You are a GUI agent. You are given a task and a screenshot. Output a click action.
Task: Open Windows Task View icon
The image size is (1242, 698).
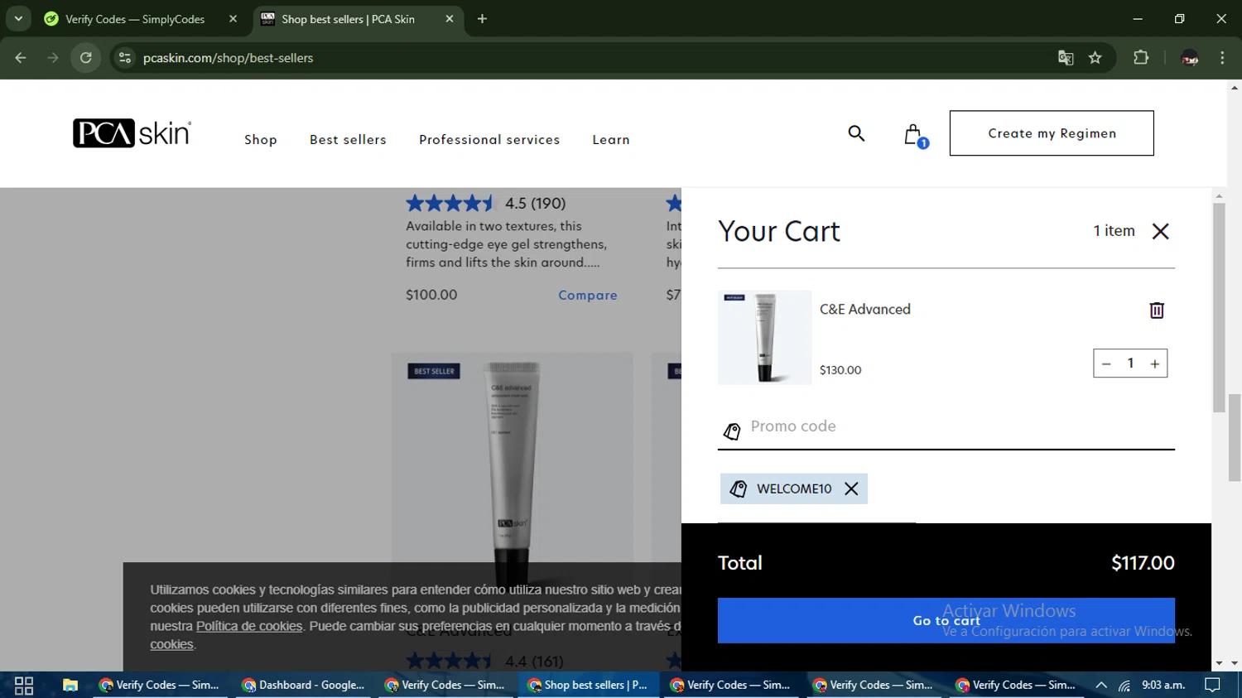pos(24,686)
